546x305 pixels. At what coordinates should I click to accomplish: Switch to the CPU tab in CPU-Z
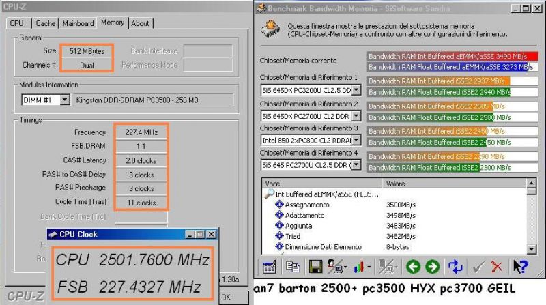coord(16,23)
